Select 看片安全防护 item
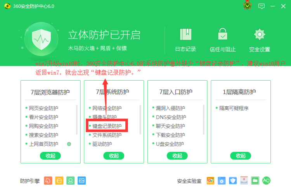Screen dimensions: 291x194 coord(43,117)
